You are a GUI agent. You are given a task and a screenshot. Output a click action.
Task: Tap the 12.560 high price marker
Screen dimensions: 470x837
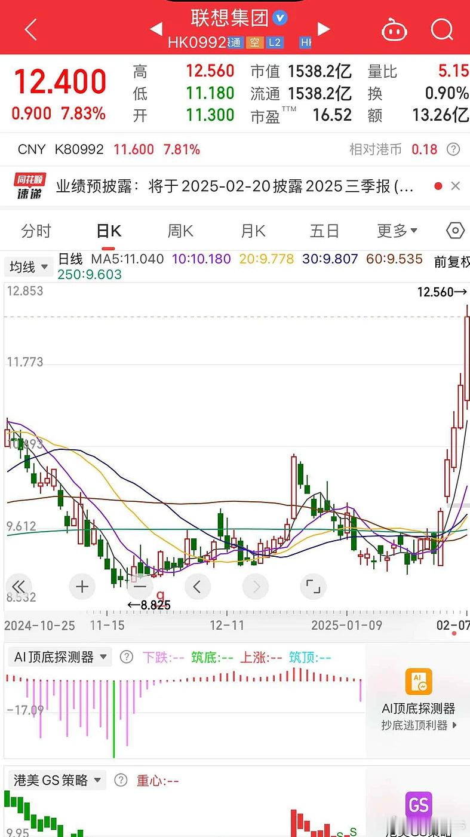tap(443, 292)
